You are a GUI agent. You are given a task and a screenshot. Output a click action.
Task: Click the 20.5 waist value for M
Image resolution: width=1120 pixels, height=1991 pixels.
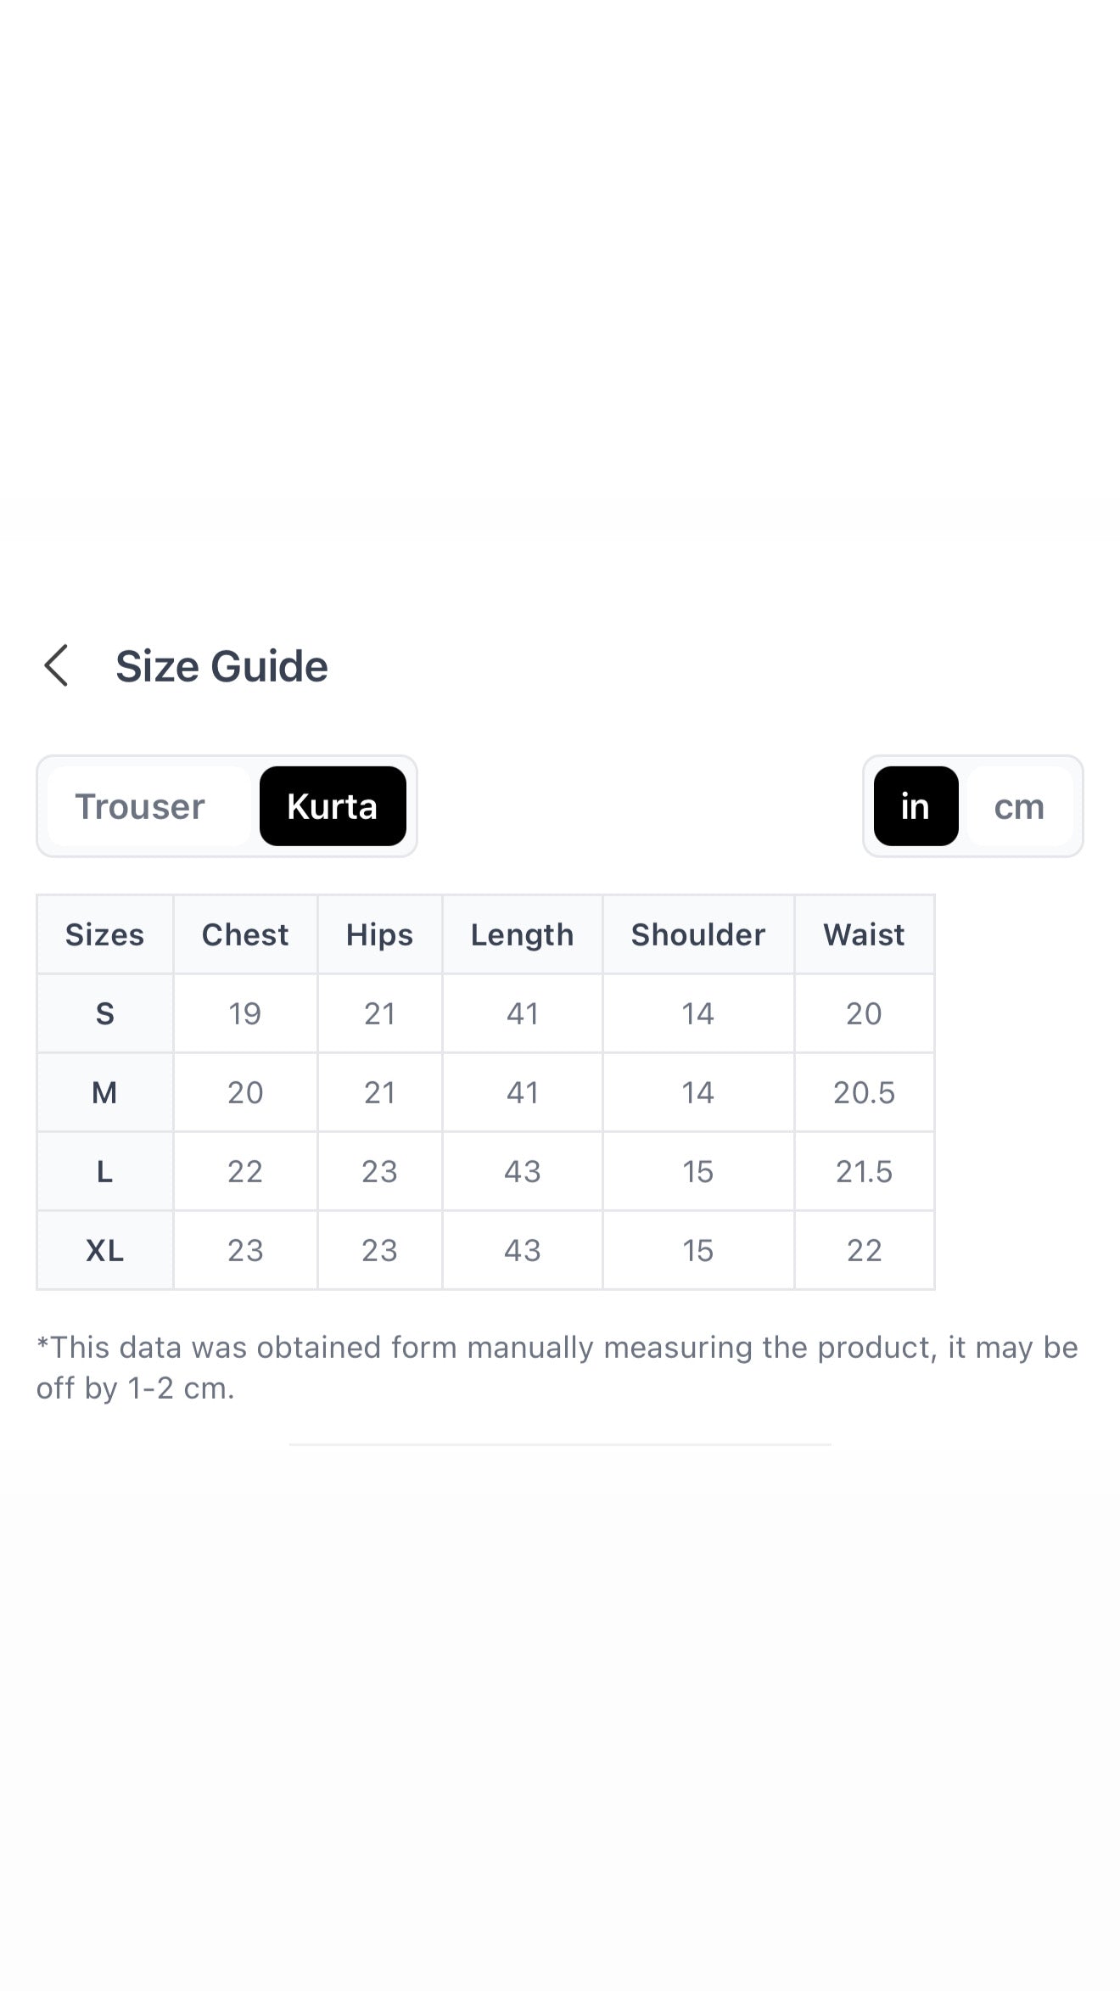point(864,1092)
